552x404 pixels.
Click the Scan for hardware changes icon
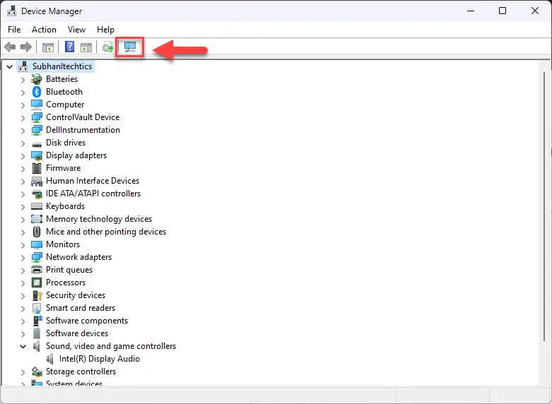point(130,47)
